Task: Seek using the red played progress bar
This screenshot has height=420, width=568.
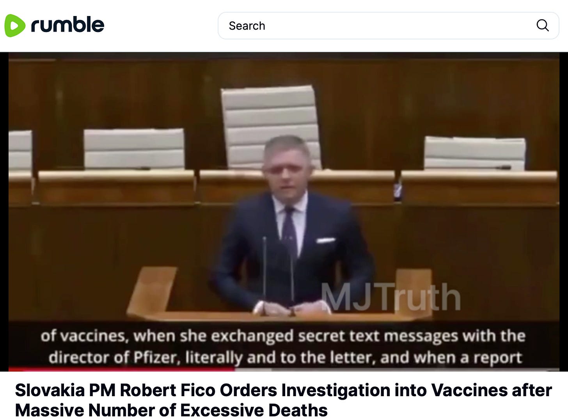Action: click(121, 369)
